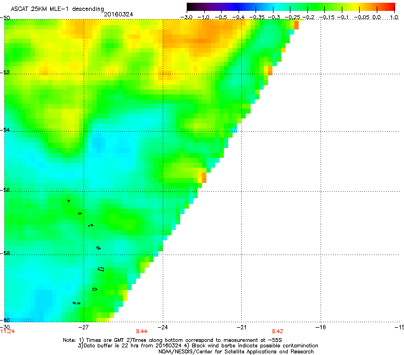404x355 pixels.
Task: Click the -18 longitude axis label
Action: coord(320,327)
